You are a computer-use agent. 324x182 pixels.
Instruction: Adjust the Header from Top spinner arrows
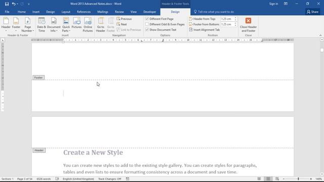tap(235, 19)
